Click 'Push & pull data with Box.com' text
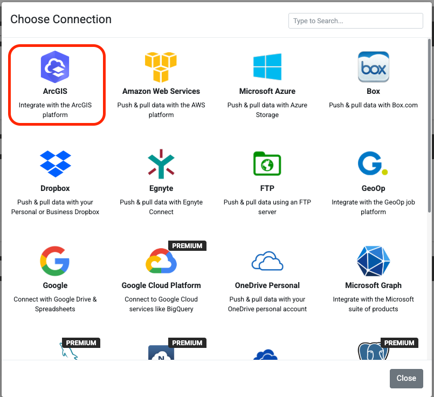Viewport: 434px width, 397px height. coord(374,105)
